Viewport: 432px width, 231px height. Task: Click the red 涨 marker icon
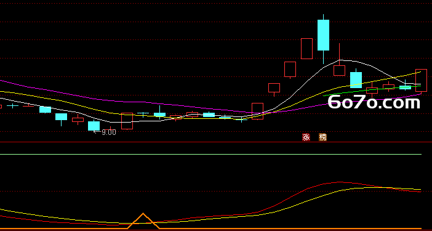(306, 137)
